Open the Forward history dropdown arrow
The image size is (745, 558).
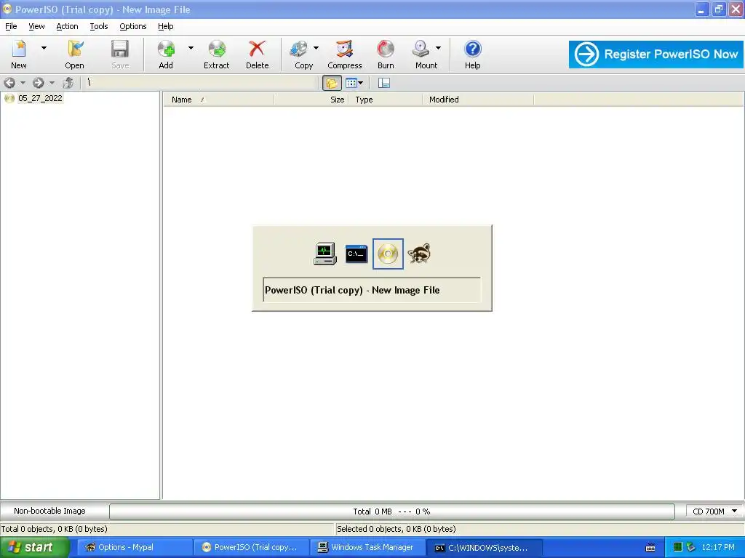[x=52, y=83]
